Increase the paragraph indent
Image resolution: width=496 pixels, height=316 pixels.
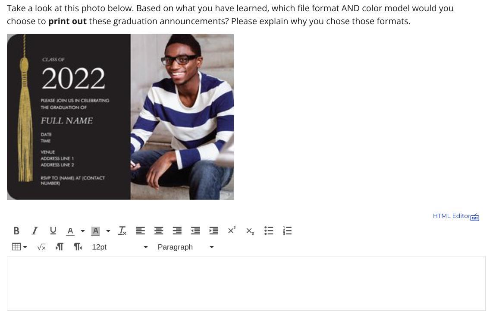coord(214,231)
